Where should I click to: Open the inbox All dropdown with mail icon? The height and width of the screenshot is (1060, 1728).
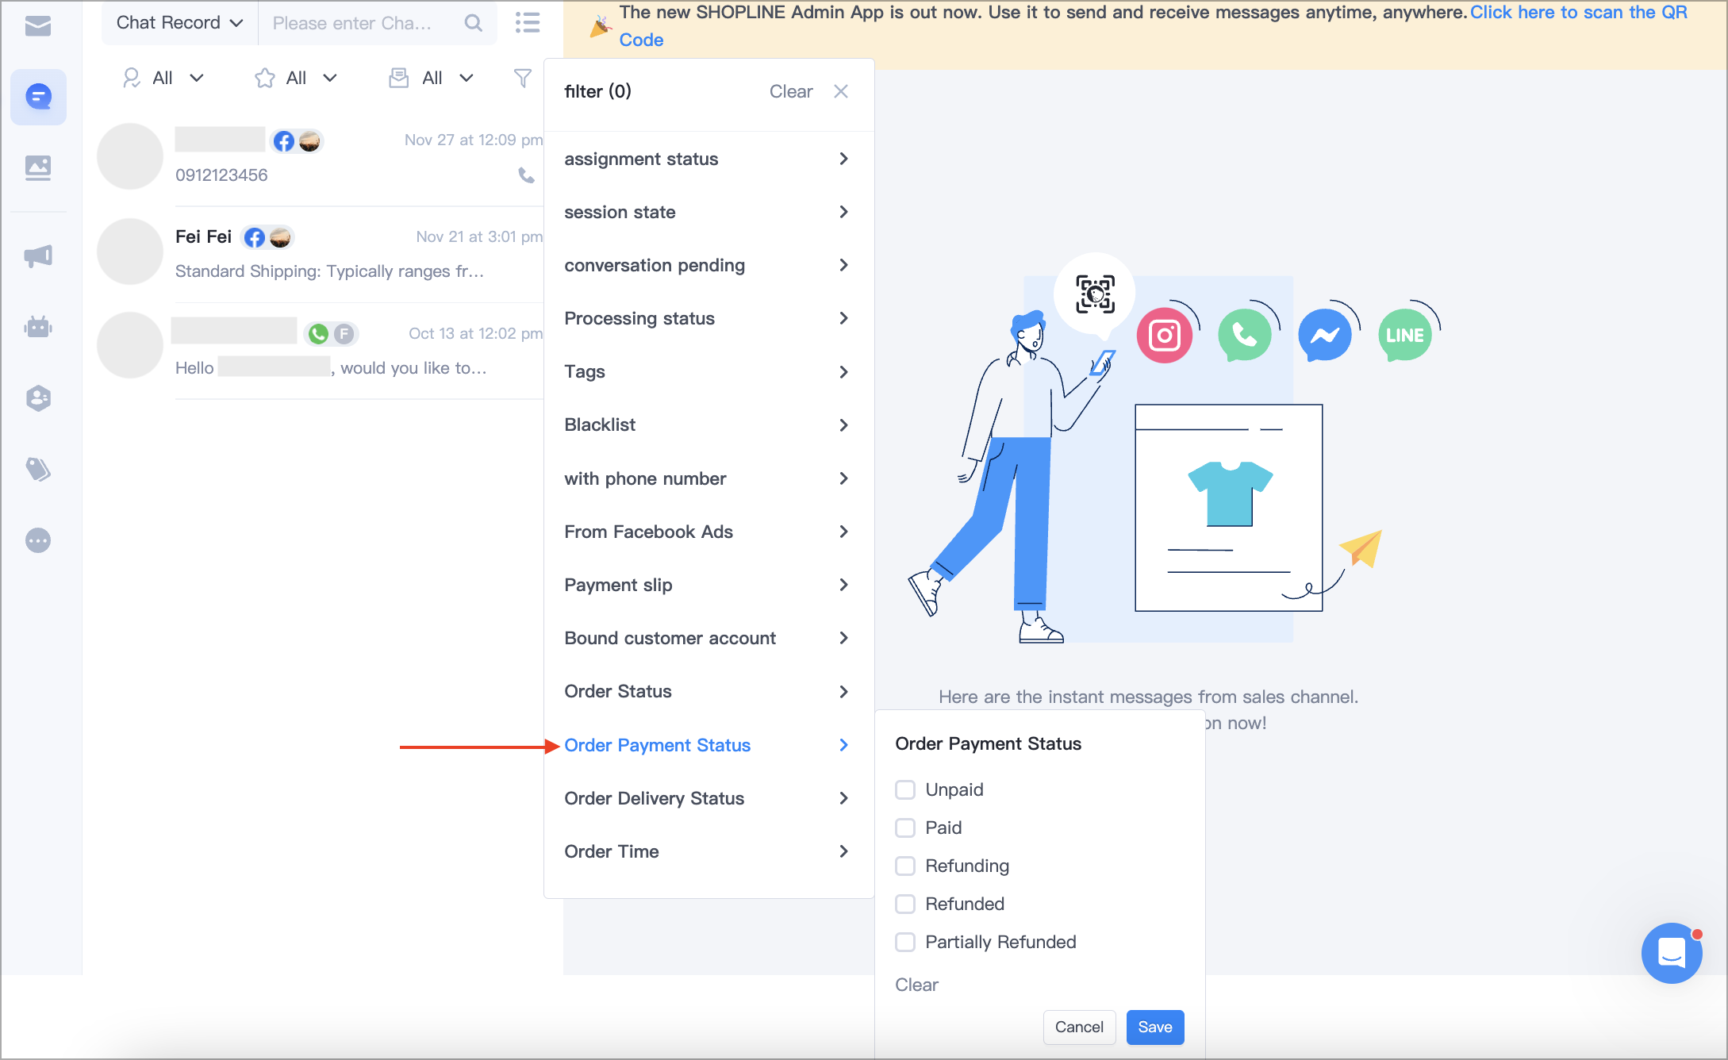(432, 78)
